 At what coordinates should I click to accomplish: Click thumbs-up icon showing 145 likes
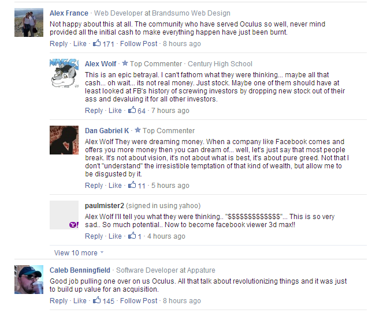[x=97, y=300]
